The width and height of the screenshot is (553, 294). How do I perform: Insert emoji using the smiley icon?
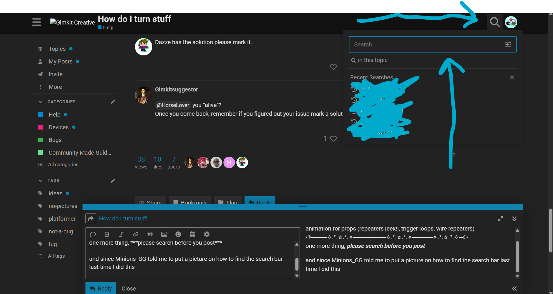(178, 234)
